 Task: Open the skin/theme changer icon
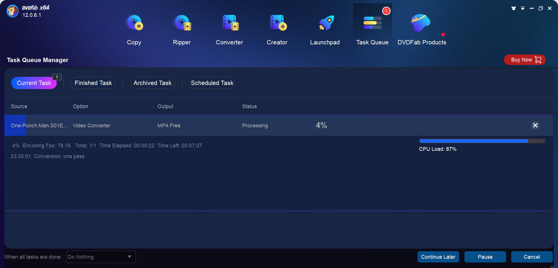point(514,8)
